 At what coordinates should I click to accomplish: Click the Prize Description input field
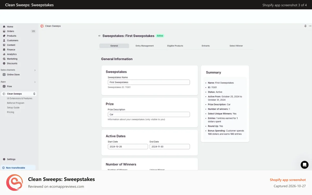149,114
